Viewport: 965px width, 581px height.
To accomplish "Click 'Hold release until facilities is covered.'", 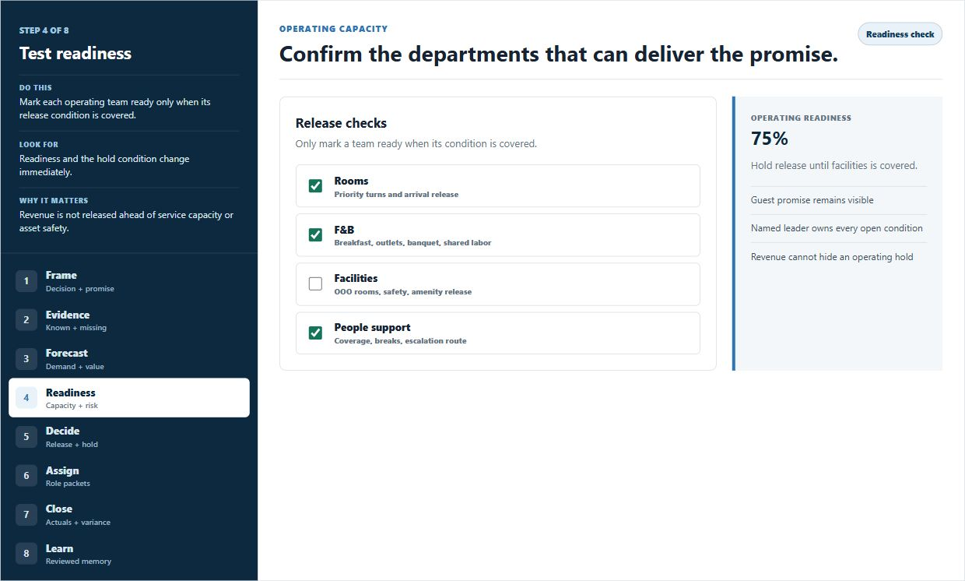I will (834, 165).
